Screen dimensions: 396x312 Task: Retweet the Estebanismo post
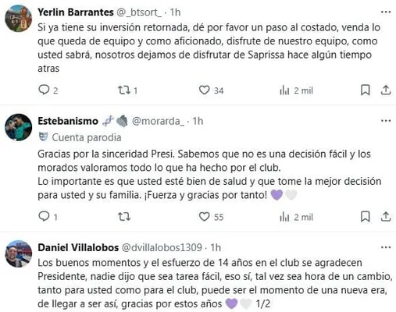(x=124, y=217)
